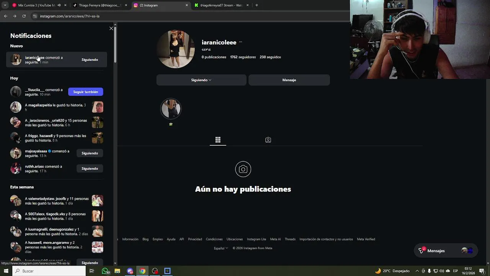Click Siguiendo next to iaranicoleee notification
This screenshot has height=276, width=490.
tap(90, 60)
